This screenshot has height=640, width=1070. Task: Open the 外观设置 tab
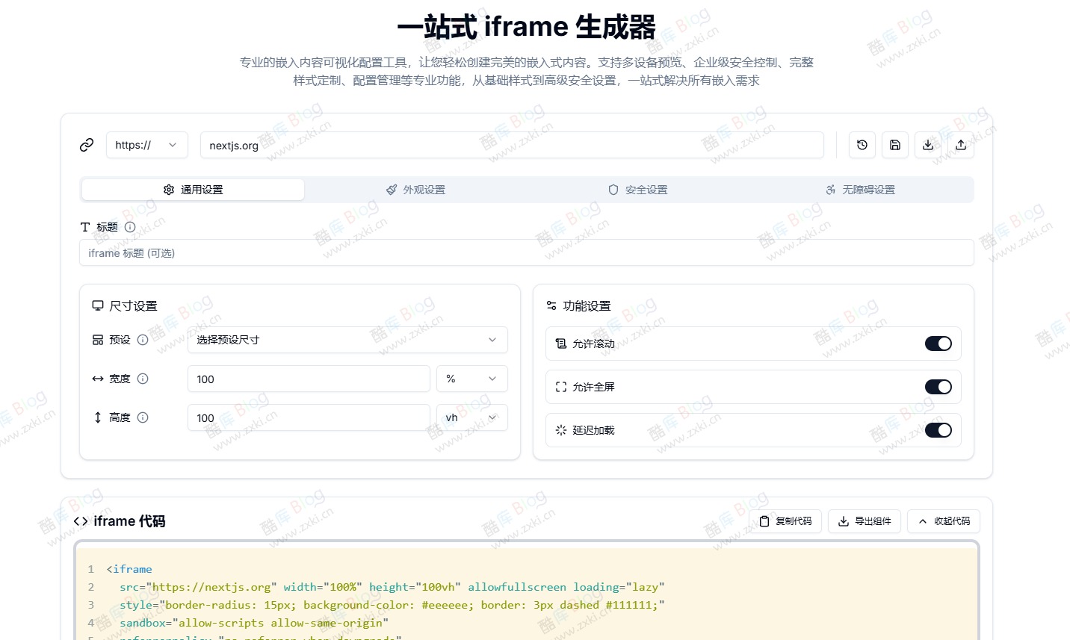415,190
